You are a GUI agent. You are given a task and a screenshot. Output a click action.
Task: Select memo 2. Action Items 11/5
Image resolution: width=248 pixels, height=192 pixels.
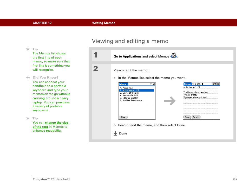tap(136, 90)
